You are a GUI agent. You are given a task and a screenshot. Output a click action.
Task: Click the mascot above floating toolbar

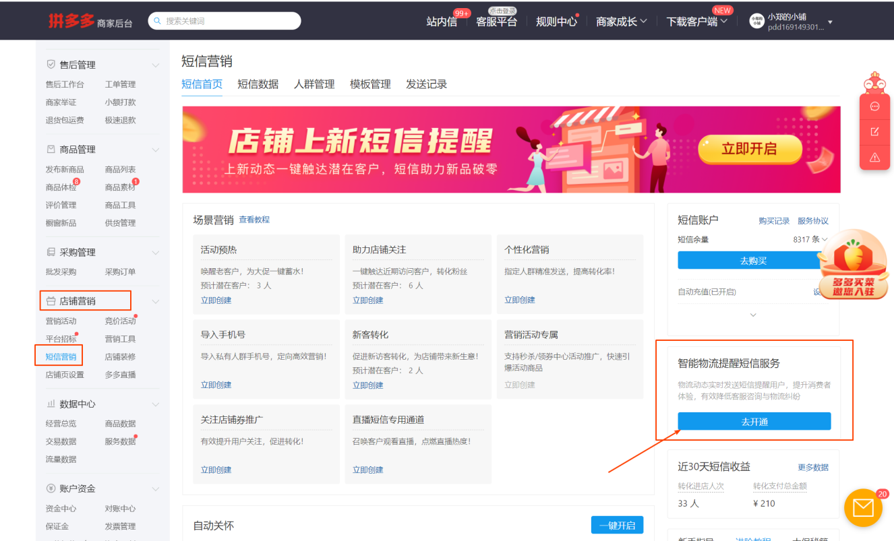click(x=874, y=82)
